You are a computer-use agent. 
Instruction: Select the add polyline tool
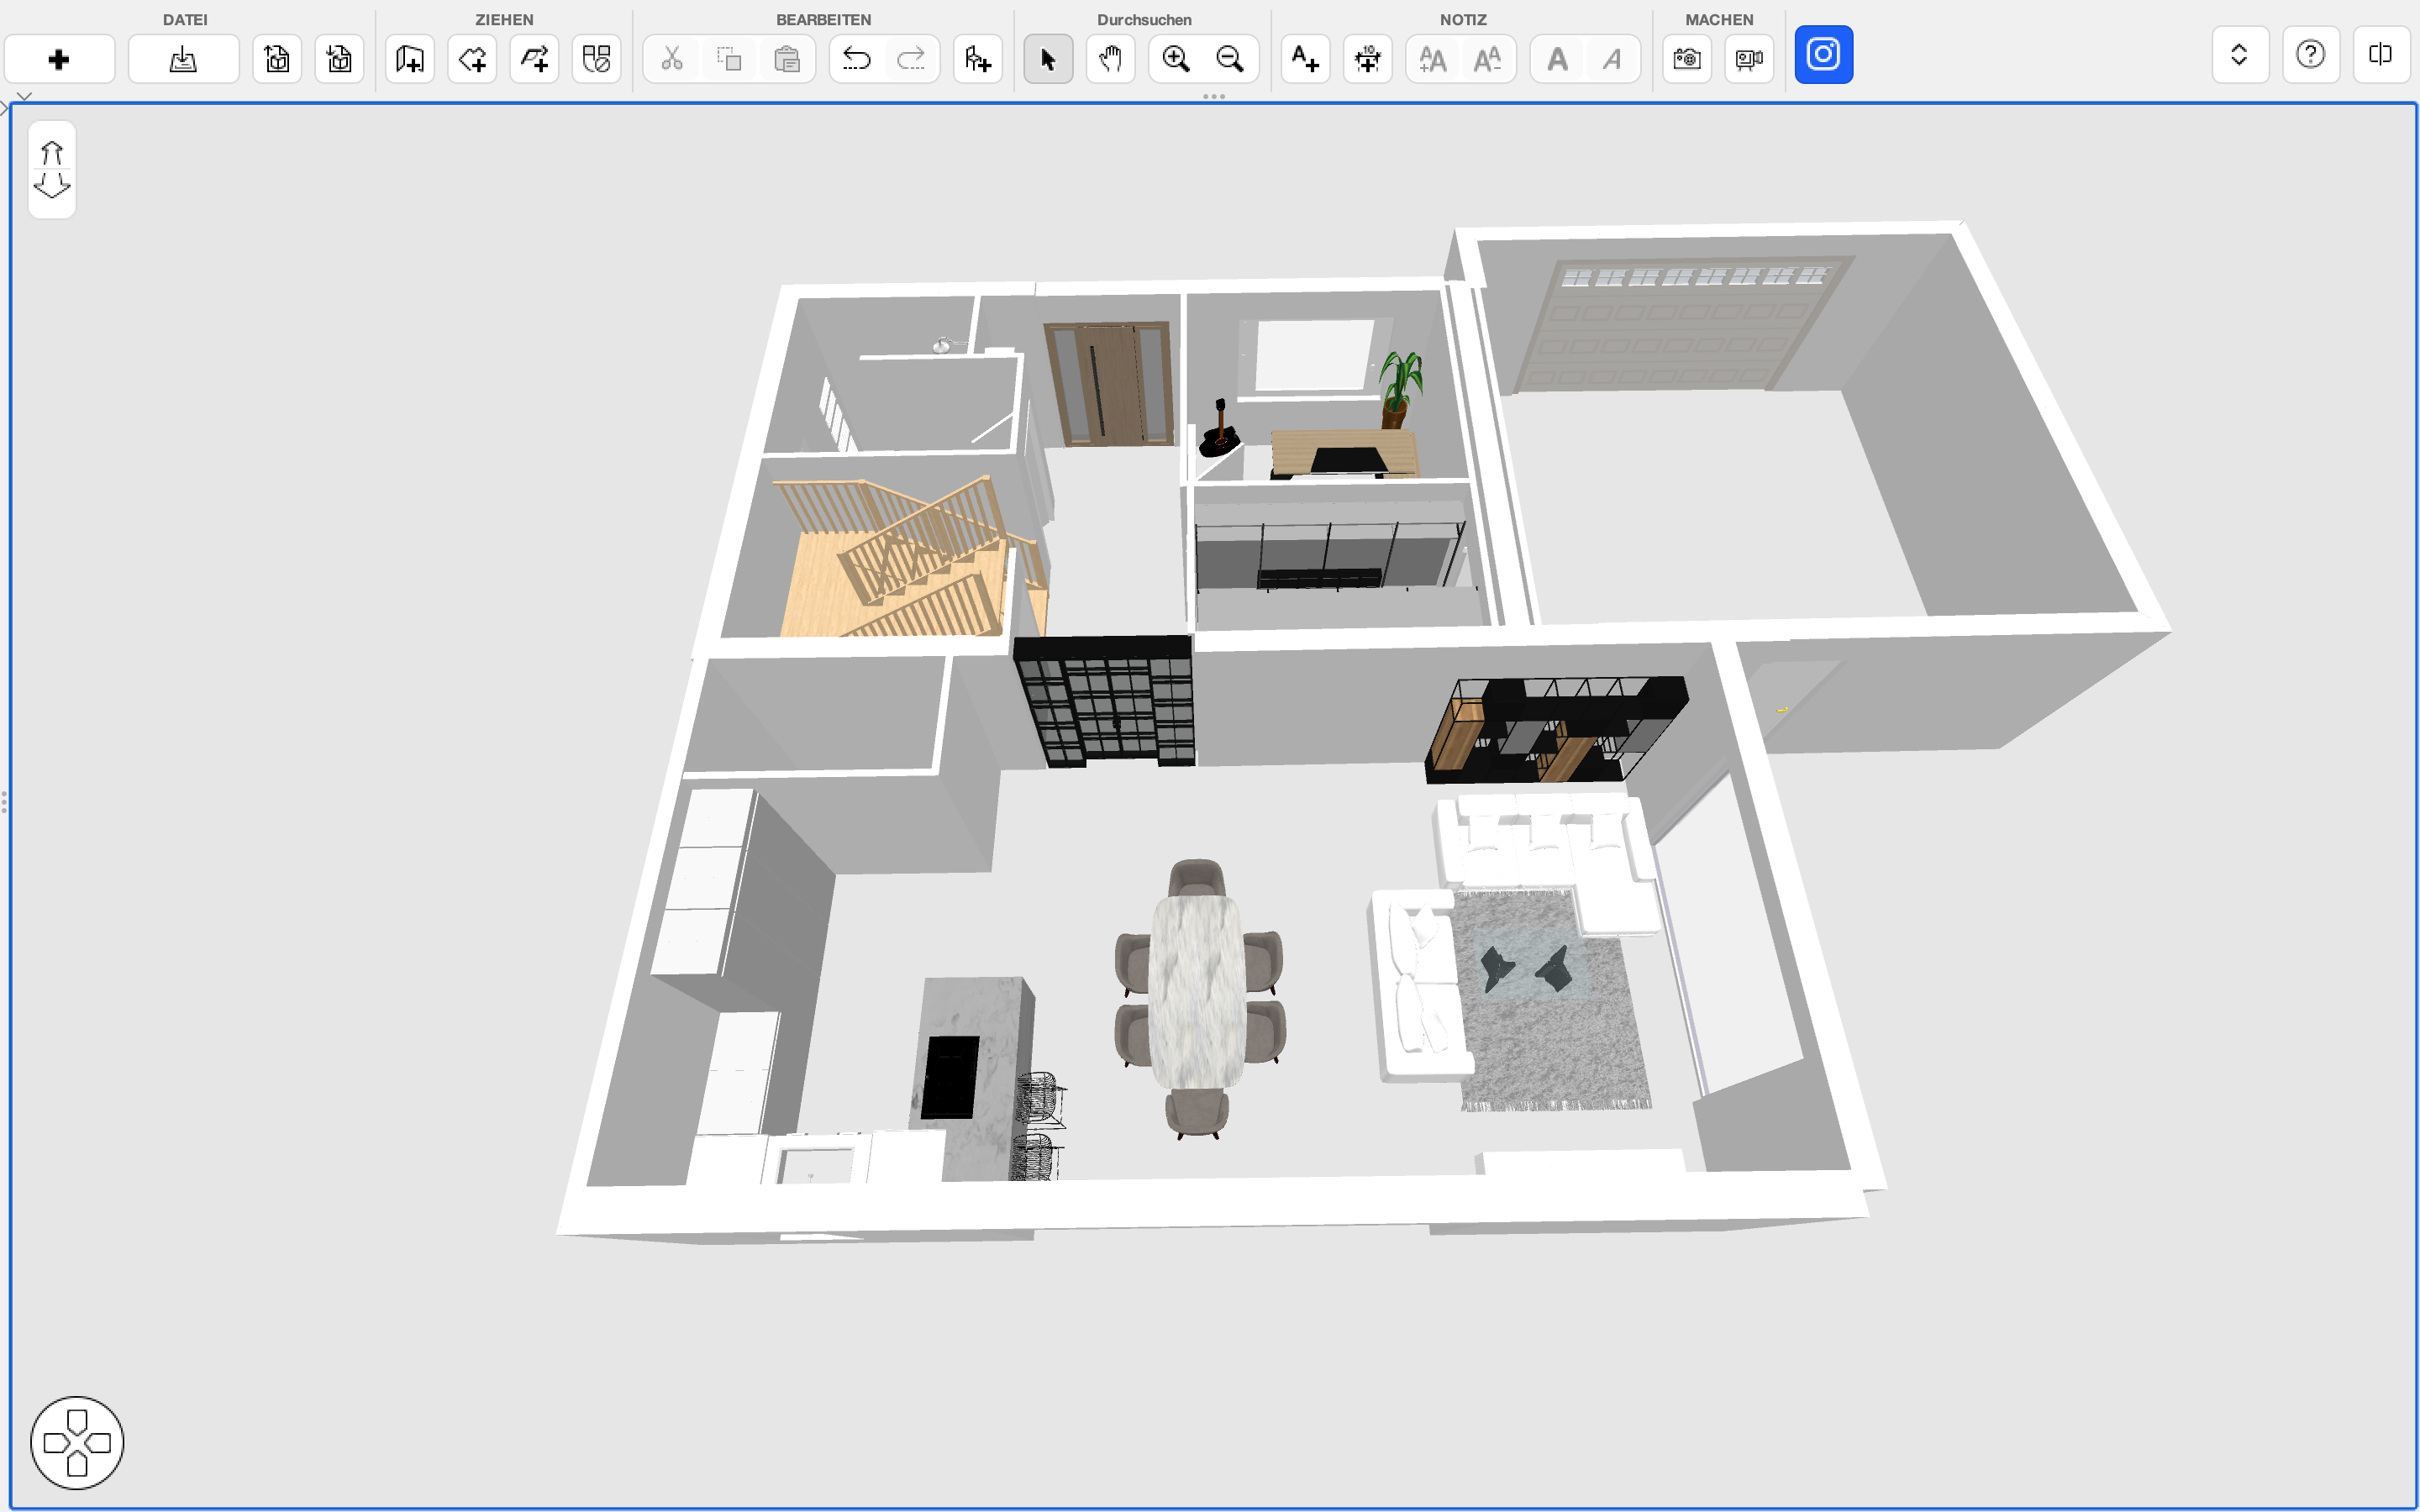[534, 60]
